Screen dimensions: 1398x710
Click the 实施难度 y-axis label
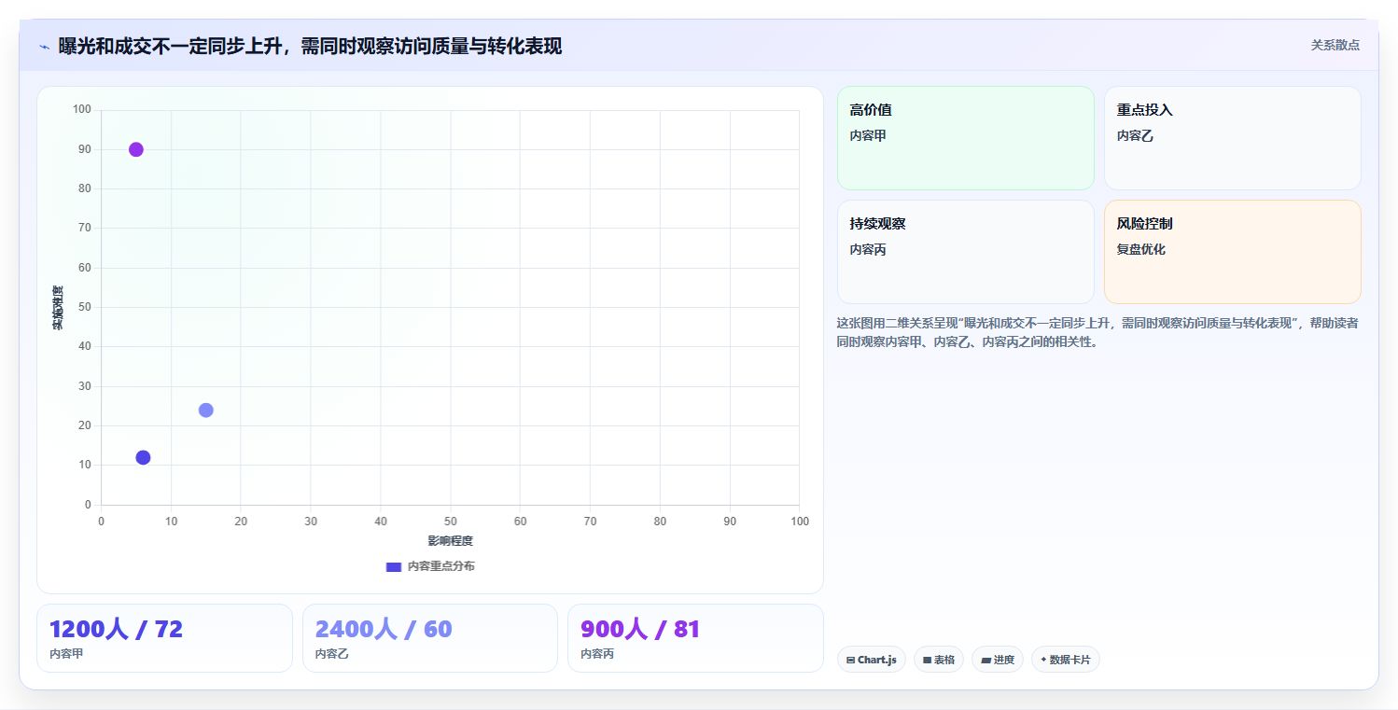point(58,308)
